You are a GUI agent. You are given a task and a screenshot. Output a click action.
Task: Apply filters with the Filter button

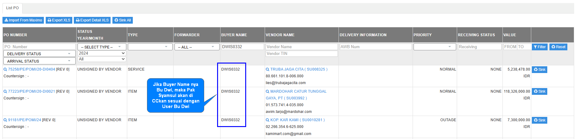point(540,47)
